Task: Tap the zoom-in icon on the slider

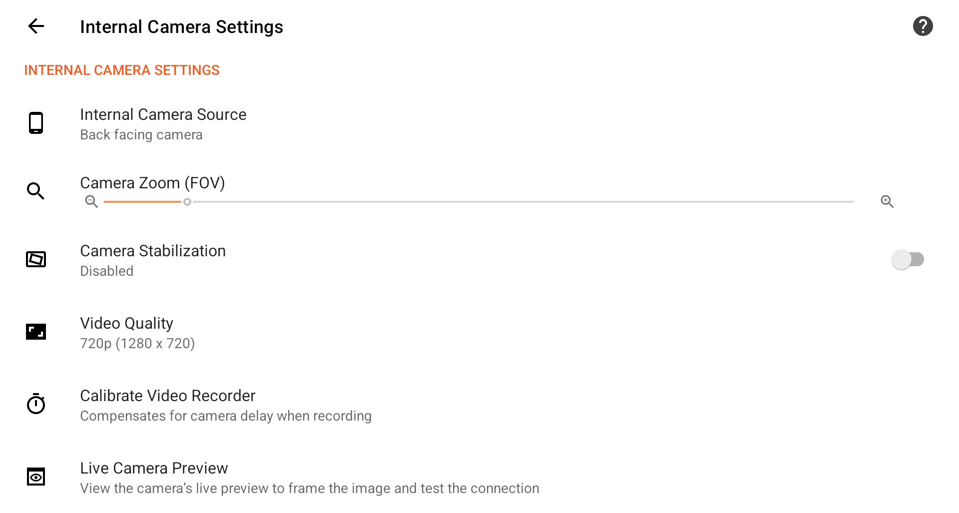Action: pyautogui.click(x=887, y=201)
